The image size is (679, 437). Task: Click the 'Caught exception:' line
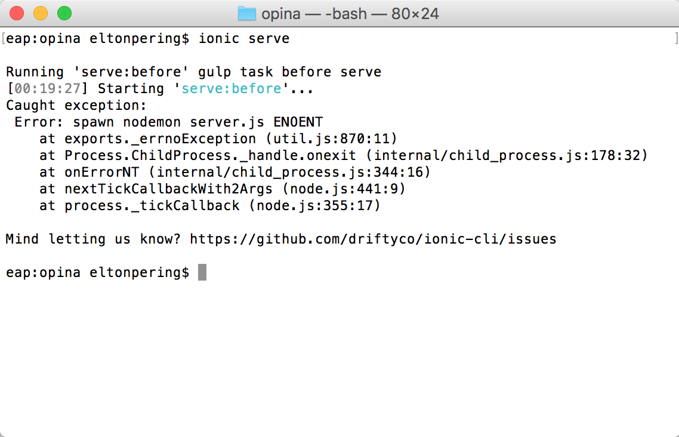coord(76,106)
